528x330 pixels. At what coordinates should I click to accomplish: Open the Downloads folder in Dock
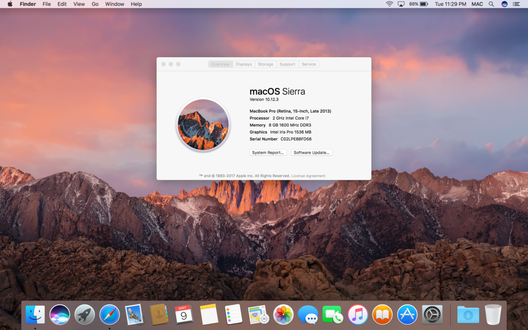(468, 315)
